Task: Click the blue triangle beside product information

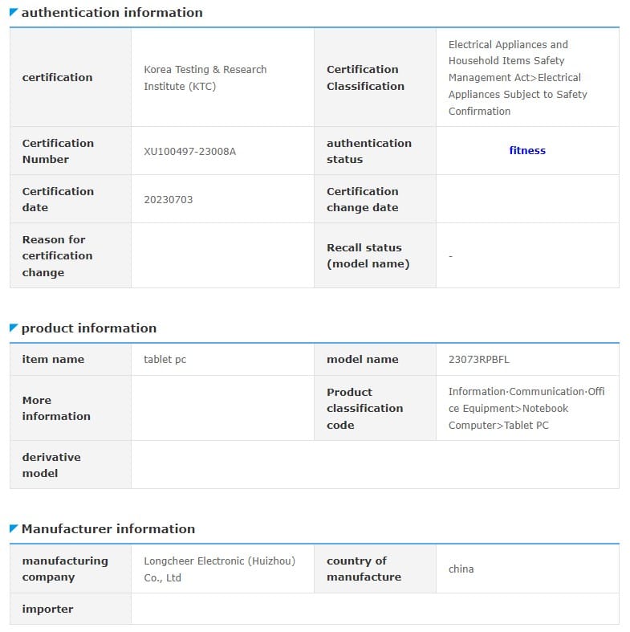Action: tap(14, 328)
